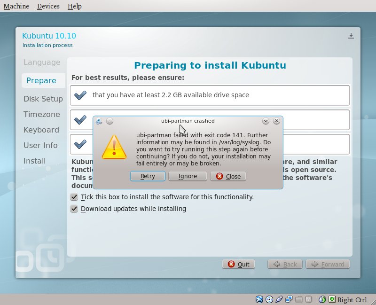Untick the install software functionality checkbox
This screenshot has height=305, width=376.
(x=74, y=197)
